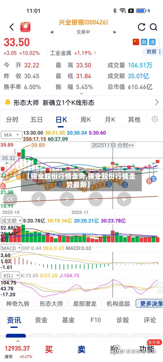Tap current price 33.50

pos(17,42)
